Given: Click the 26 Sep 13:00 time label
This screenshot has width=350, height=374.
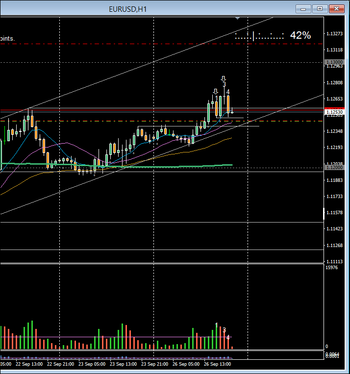Looking at the screenshot, I should (x=217, y=364).
